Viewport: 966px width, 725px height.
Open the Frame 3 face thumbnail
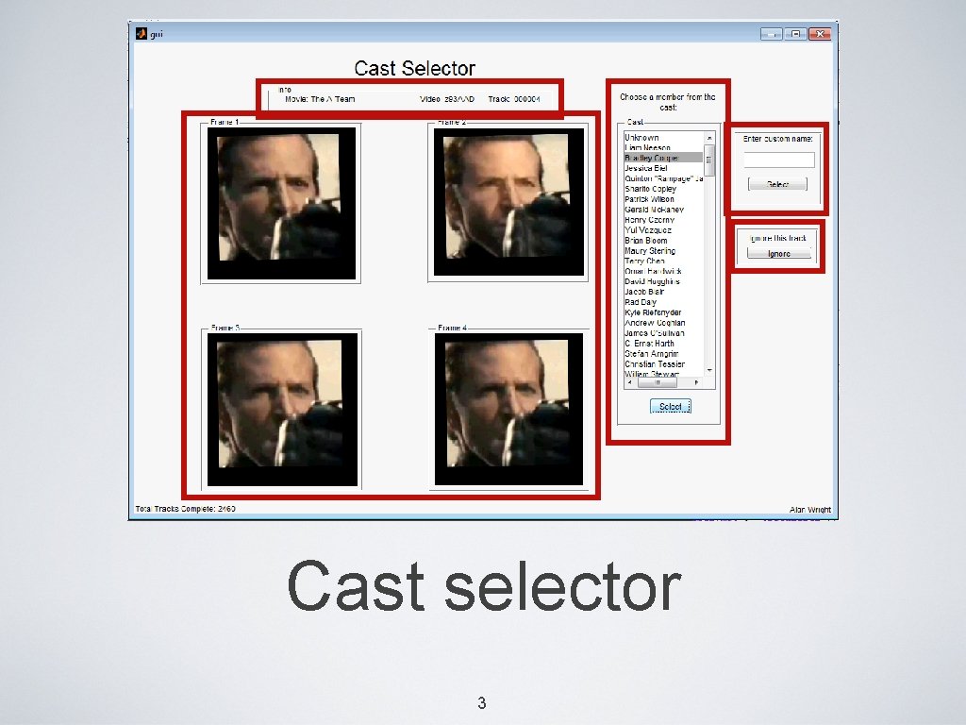pos(282,410)
